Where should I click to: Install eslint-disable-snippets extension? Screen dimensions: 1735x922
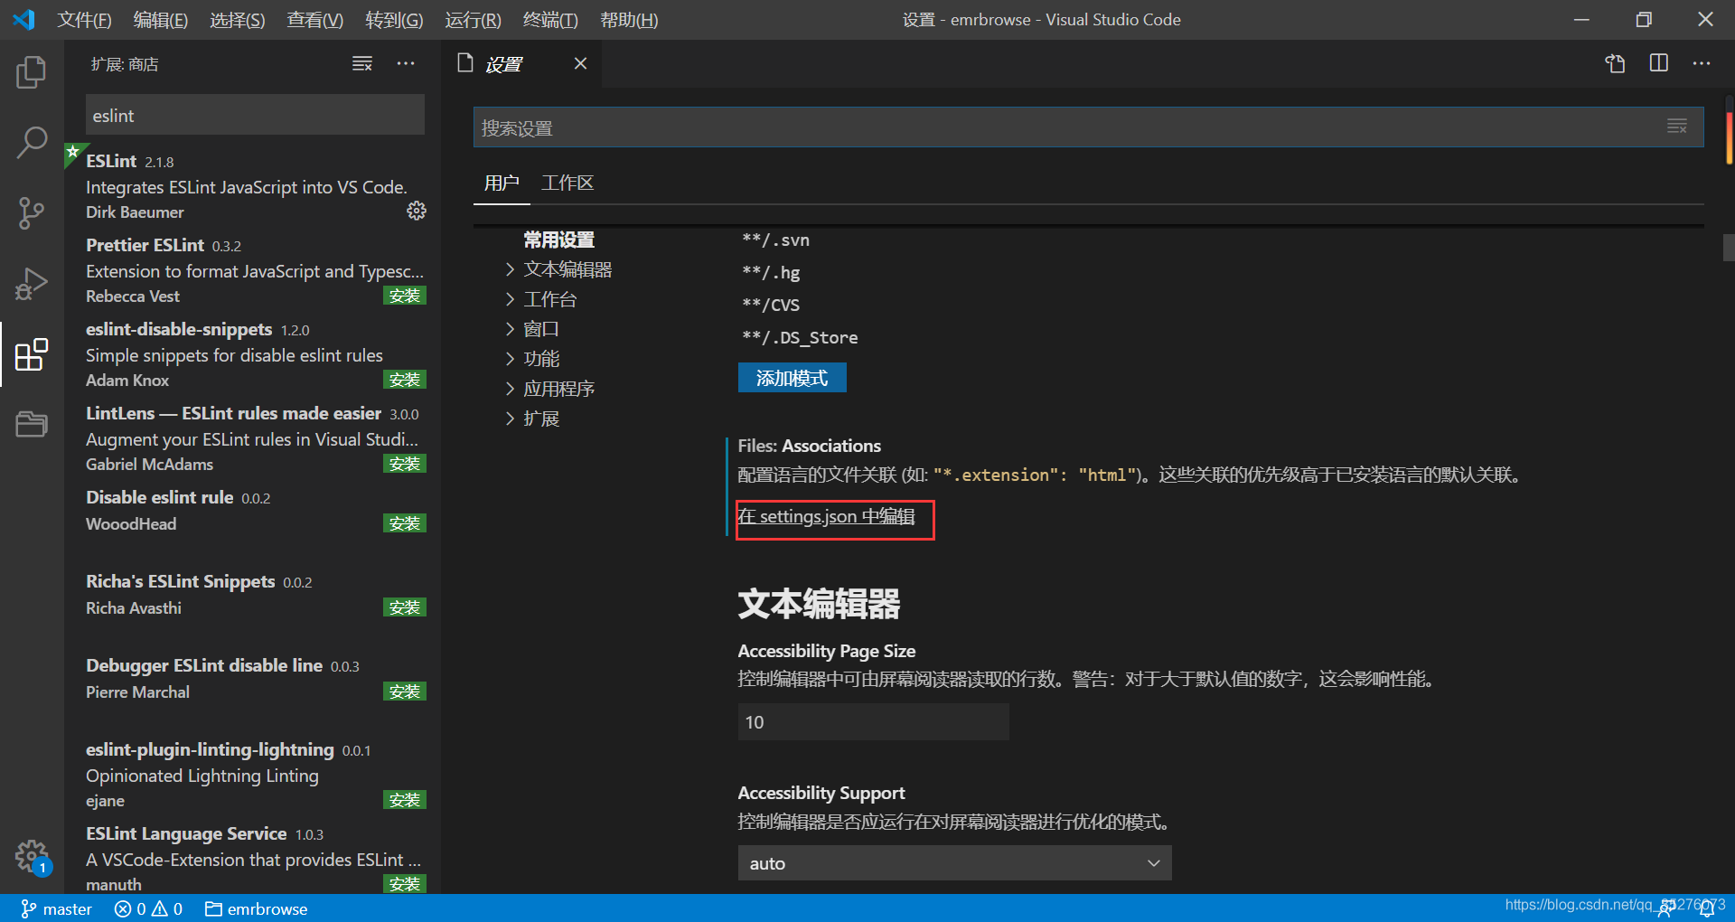(405, 380)
